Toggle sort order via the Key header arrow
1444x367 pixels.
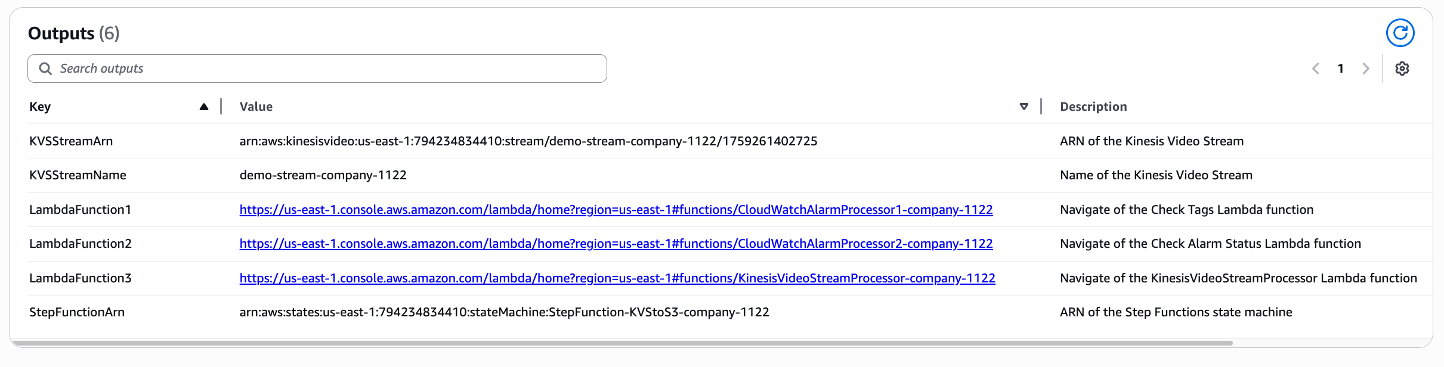pyautogui.click(x=205, y=106)
